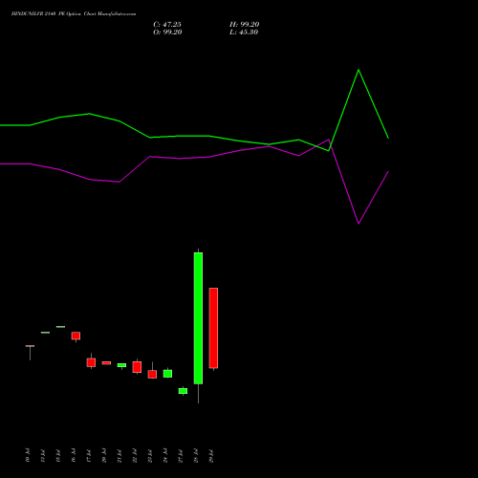Screen dimensions: 478x478
Task: Select the green candle for 24 Jul
Action: pos(167,374)
